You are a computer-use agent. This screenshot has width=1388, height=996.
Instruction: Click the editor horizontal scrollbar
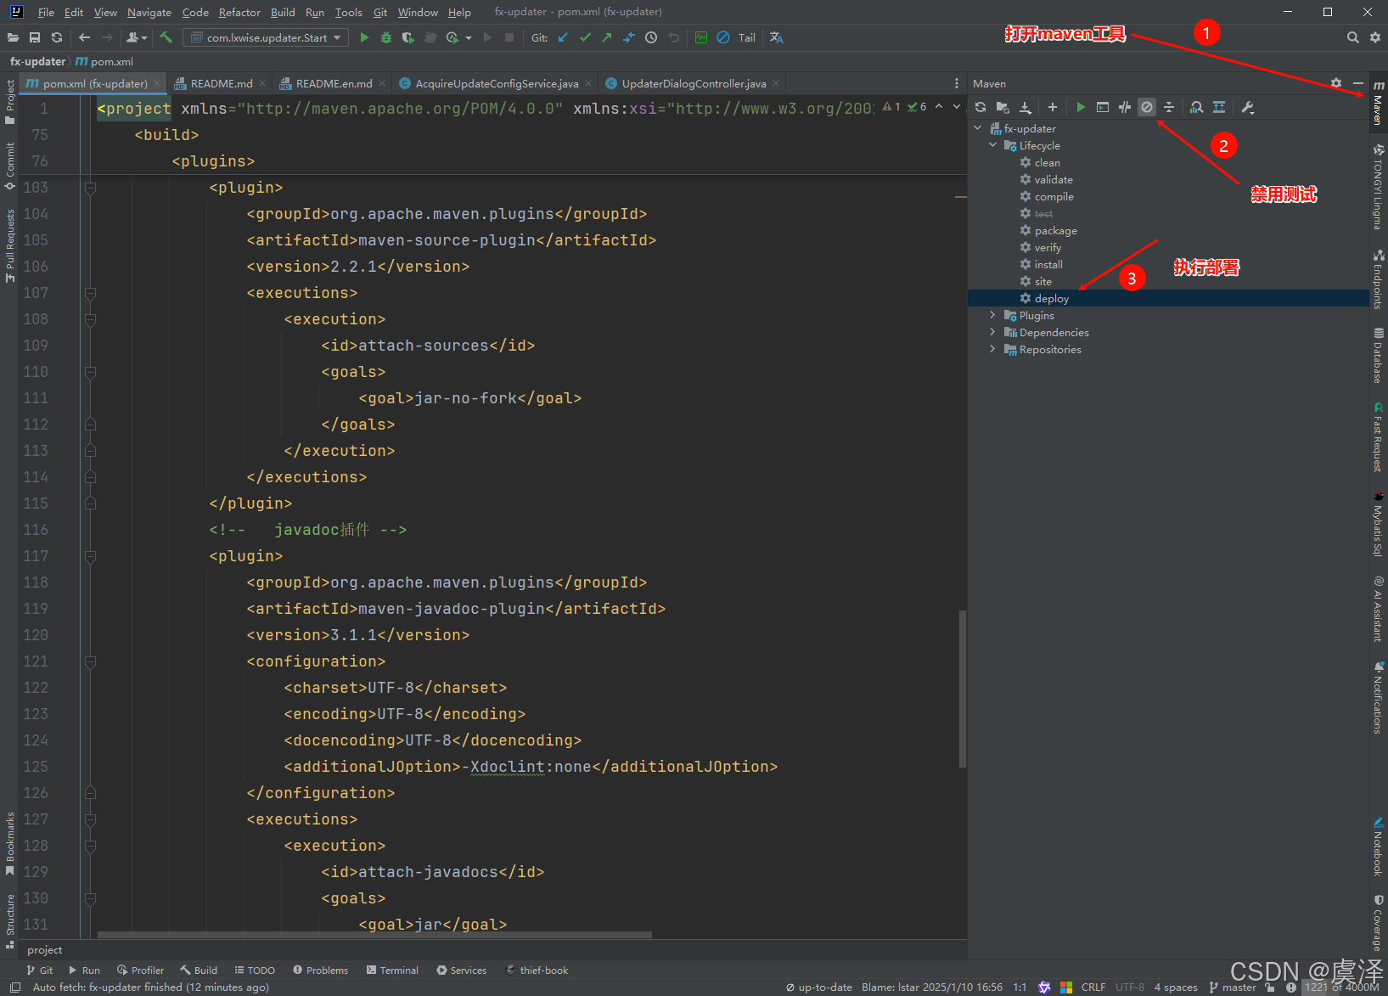pos(374,935)
